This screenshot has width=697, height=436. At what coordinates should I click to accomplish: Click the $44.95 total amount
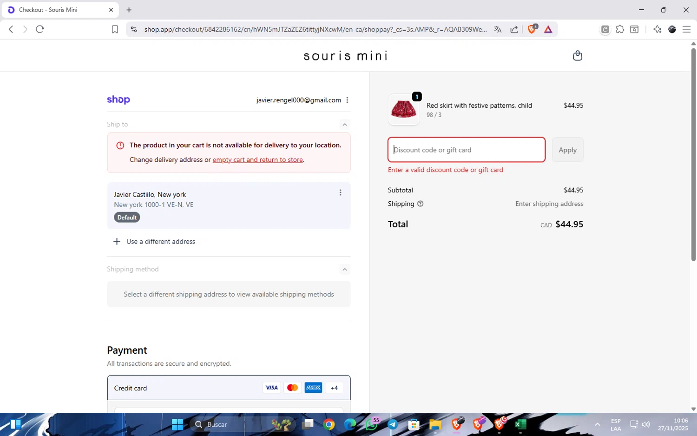(x=569, y=225)
